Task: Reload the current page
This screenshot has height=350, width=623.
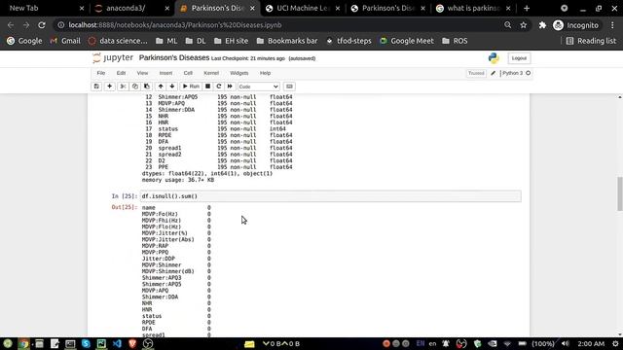Action: [42, 25]
